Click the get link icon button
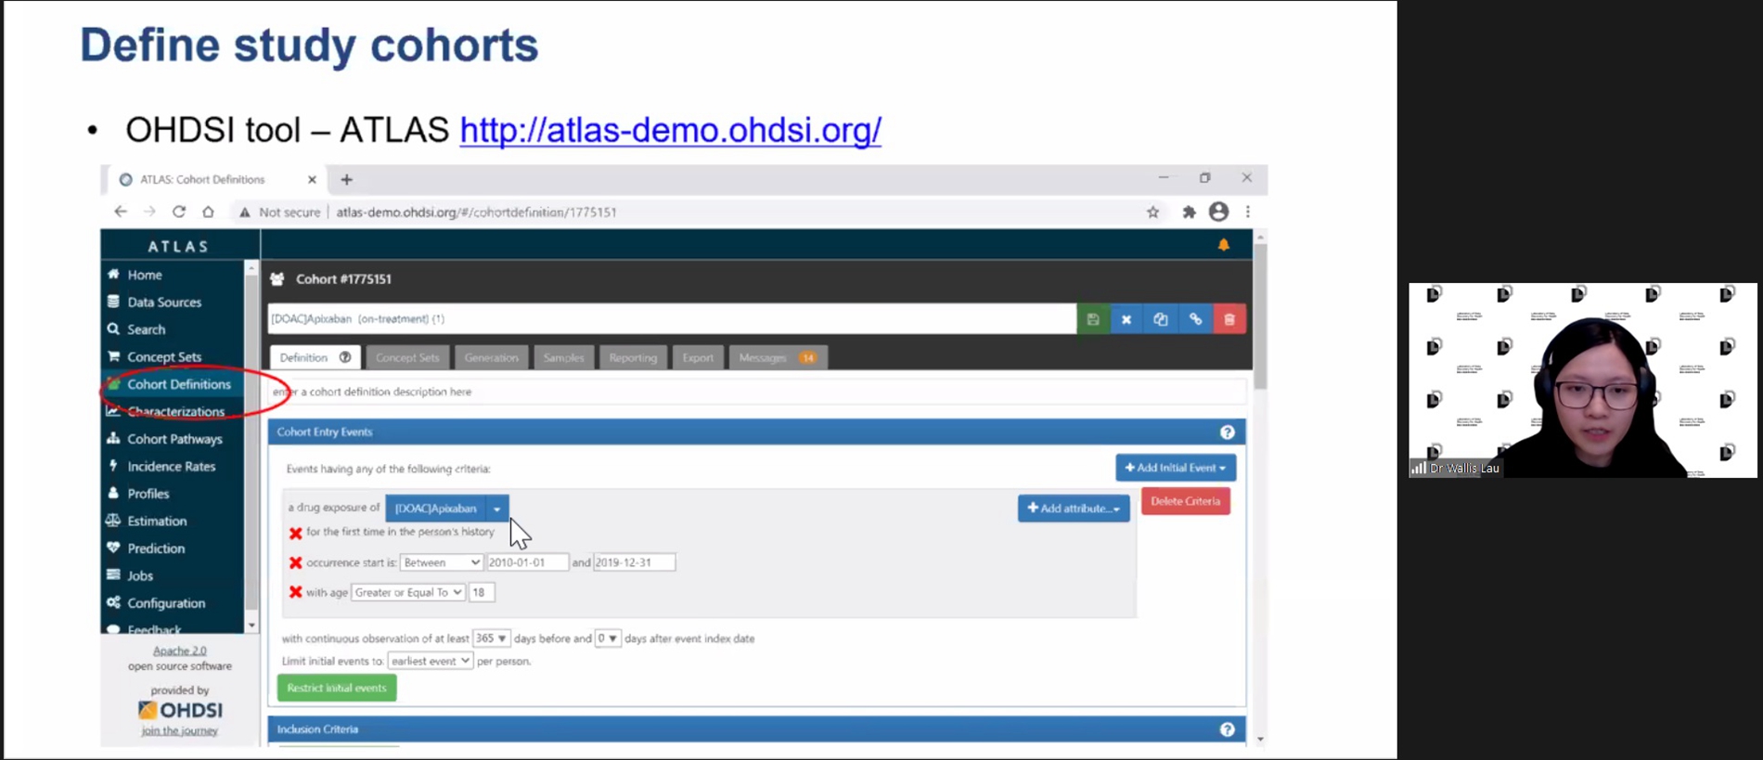This screenshot has width=1763, height=760. (1195, 319)
